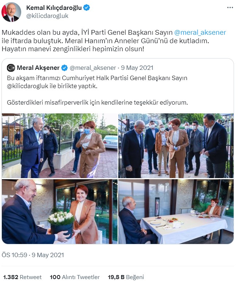This screenshot has height=282, width=238.
Task: Click the Kemal Kılıçdaroğlu display name
Action: click(54, 8)
